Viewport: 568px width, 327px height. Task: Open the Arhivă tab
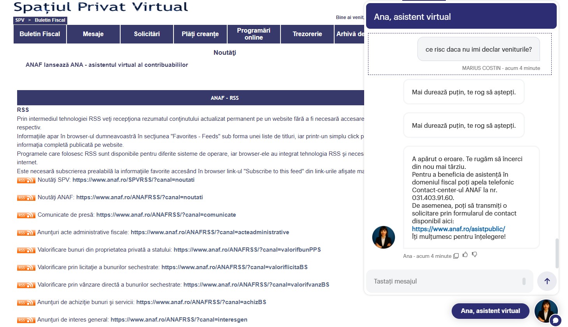349,34
